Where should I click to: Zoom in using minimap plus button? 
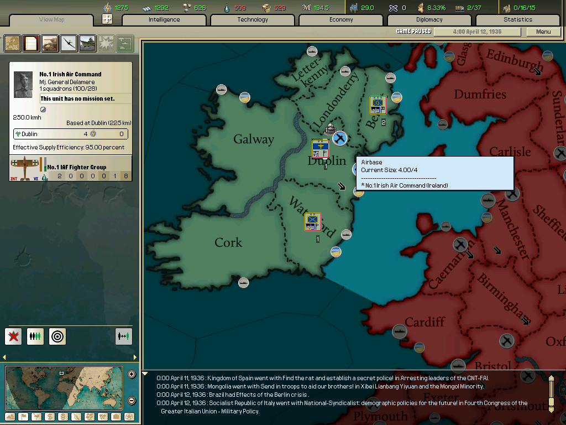pos(132,374)
